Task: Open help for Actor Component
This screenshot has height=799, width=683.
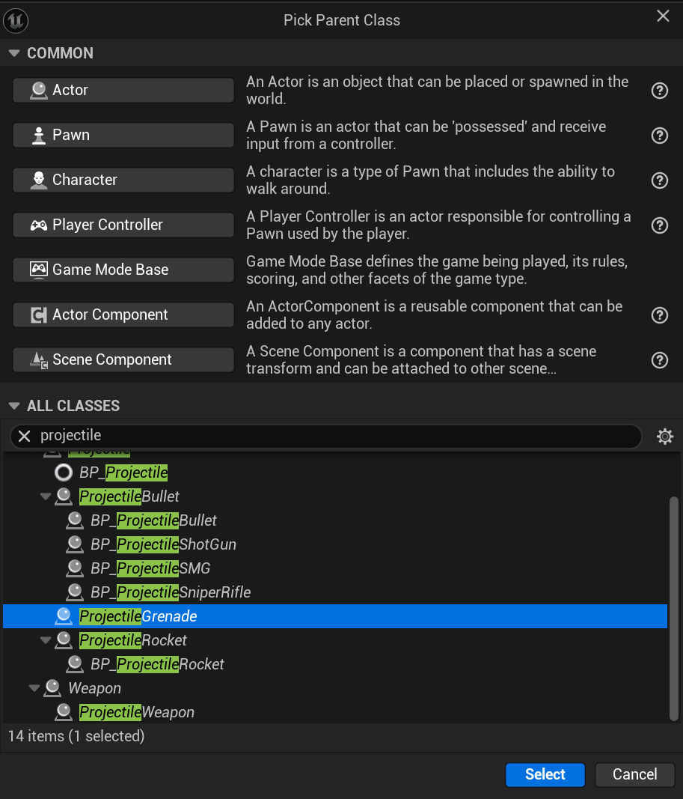Action: [659, 315]
